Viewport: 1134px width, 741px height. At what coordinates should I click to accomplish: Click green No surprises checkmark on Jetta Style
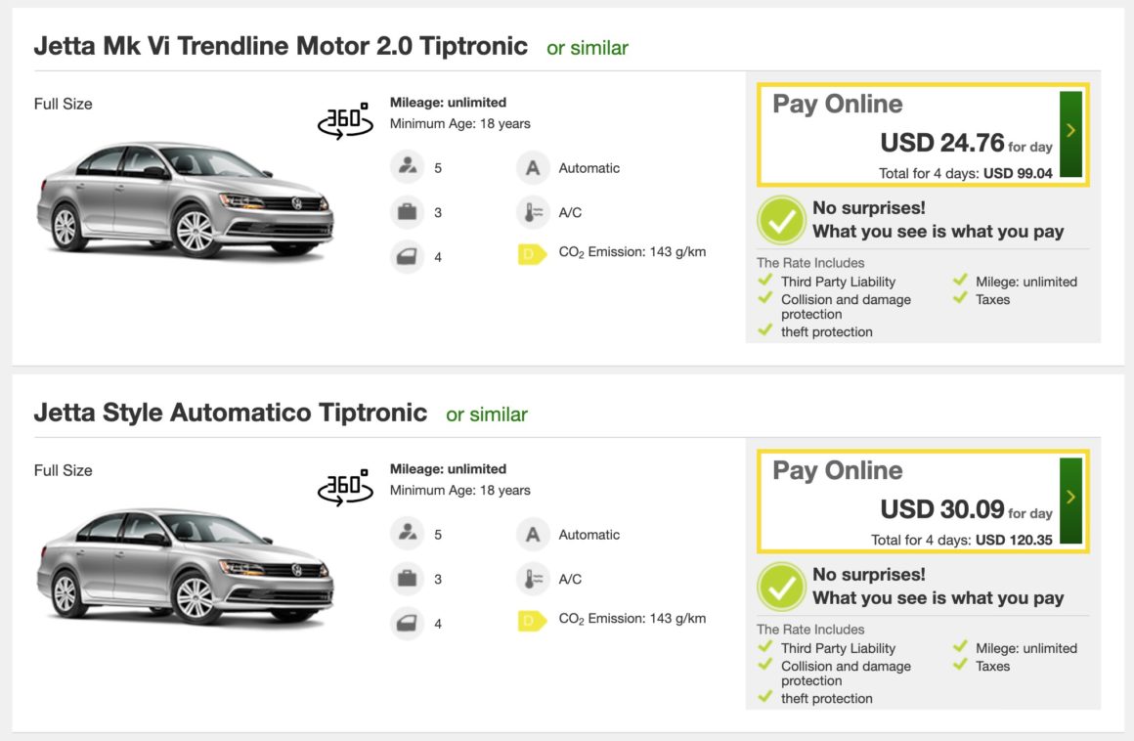tap(781, 587)
